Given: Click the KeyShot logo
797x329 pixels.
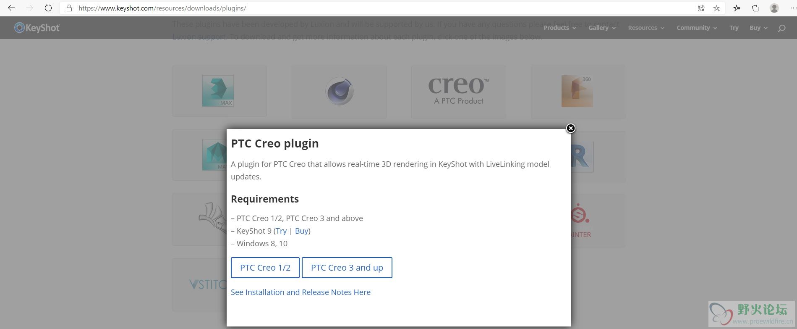Looking at the screenshot, I should click(x=37, y=28).
